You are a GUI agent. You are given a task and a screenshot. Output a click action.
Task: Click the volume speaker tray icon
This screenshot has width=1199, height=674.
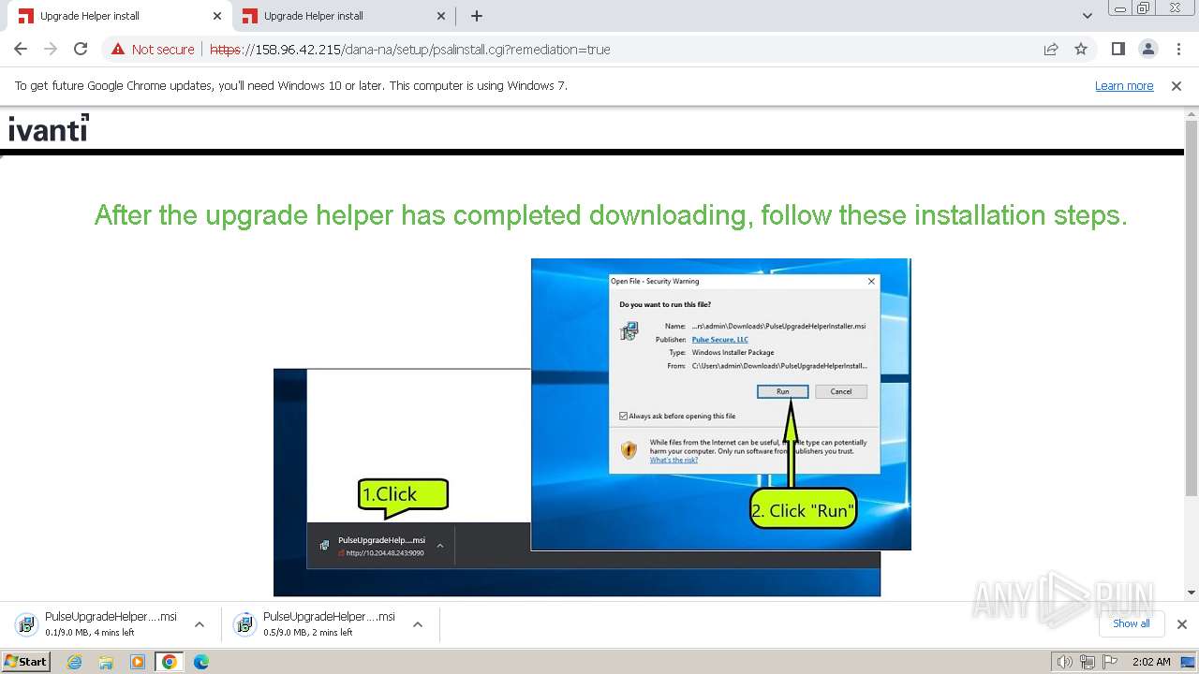[1065, 662]
